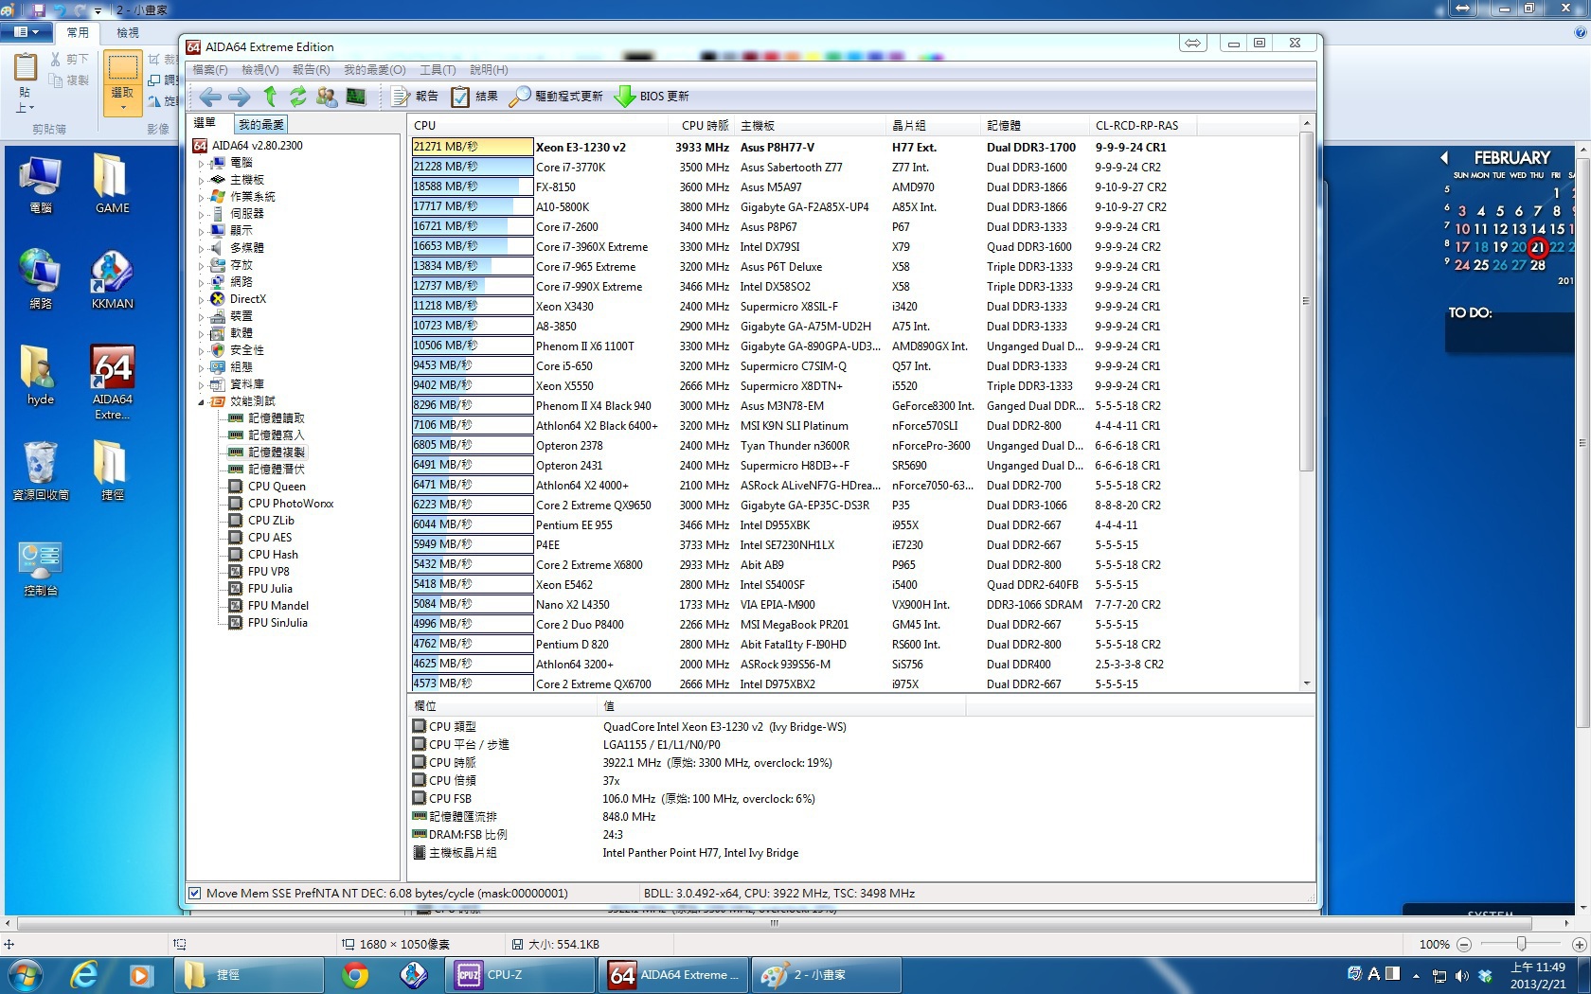The image size is (1591, 994).
Task: Expand the 電腦 tree node
Action: click(x=201, y=163)
